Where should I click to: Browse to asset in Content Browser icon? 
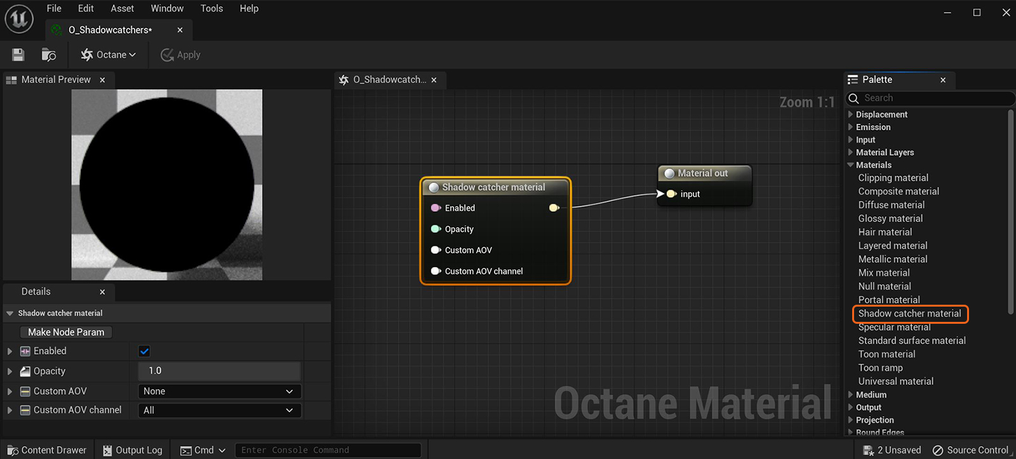pos(48,55)
